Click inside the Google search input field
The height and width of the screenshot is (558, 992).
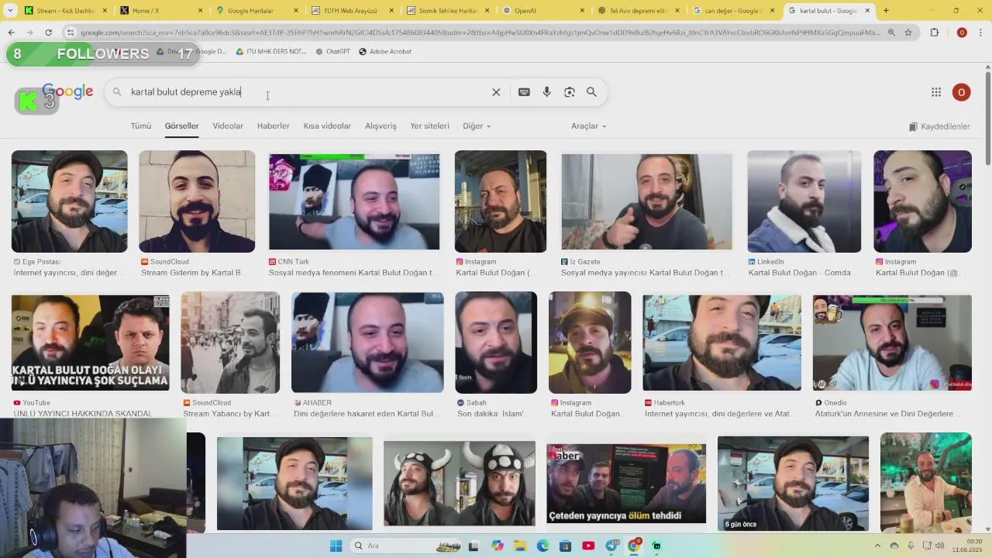(x=310, y=92)
